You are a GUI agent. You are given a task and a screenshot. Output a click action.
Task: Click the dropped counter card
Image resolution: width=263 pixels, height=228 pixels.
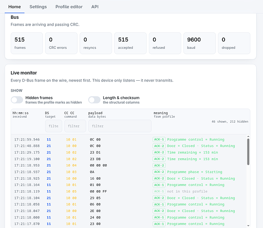click(234, 43)
